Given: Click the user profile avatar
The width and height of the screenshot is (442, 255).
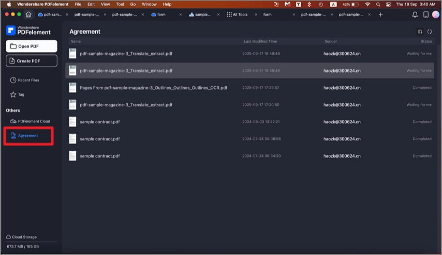Looking at the screenshot, I should [435, 14].
